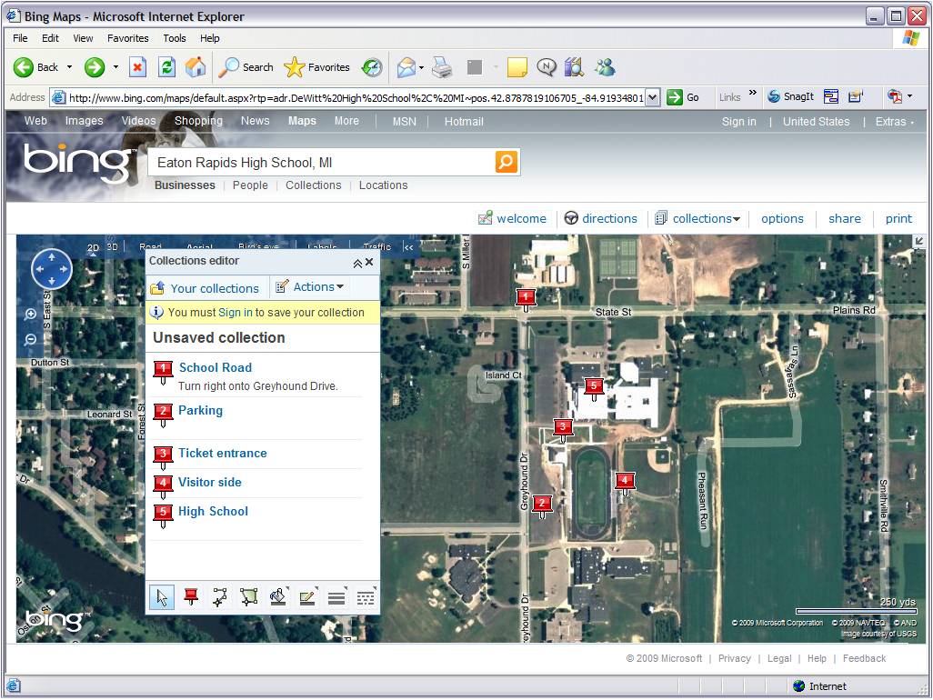Open Parking collection item
The image size is (933, 700).
click(201, 410)
